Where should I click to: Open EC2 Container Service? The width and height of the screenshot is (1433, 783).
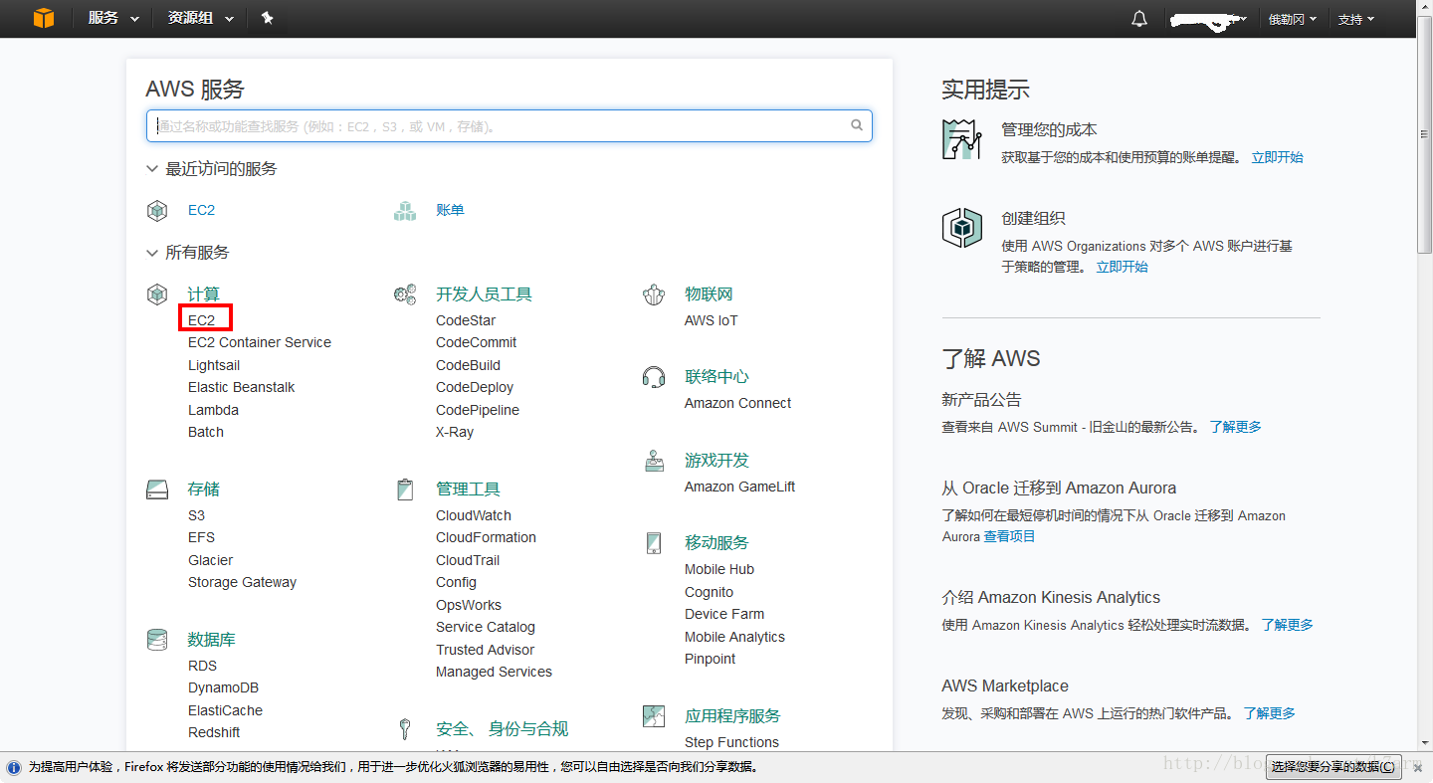coord(260,342)
